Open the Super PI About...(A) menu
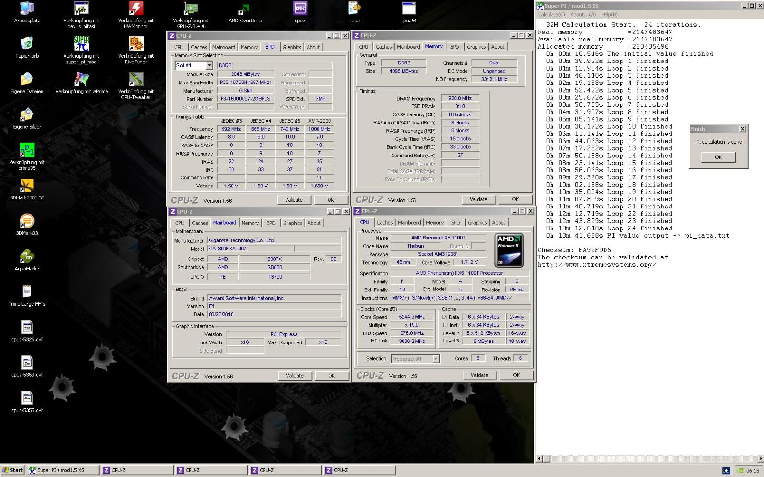764x477 pixels. tap(583, 15)
